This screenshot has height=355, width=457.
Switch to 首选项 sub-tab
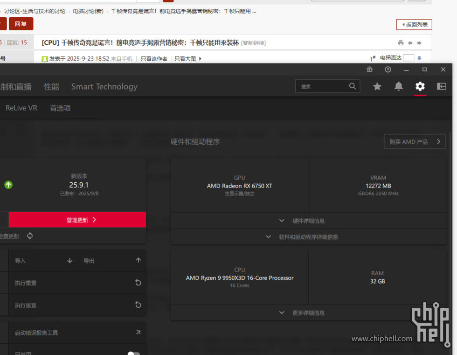point(60,108)
